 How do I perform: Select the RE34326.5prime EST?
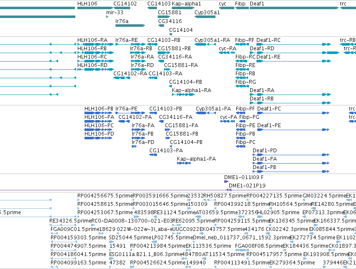click(63, 225)
